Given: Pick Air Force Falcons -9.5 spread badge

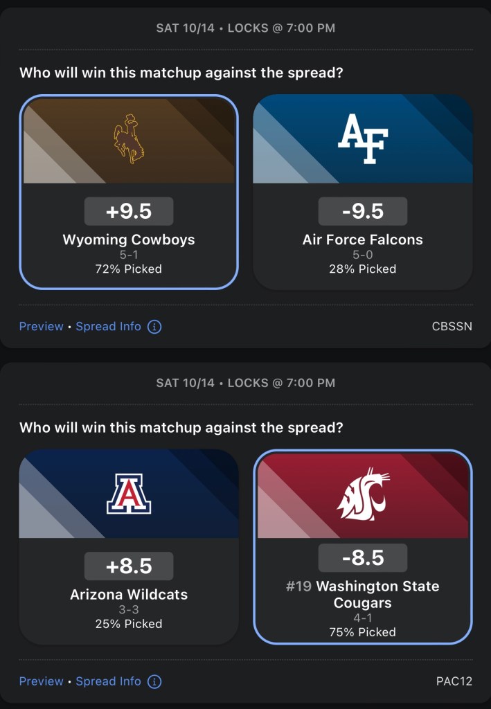Looking at the screenshot, I should 363,211.
